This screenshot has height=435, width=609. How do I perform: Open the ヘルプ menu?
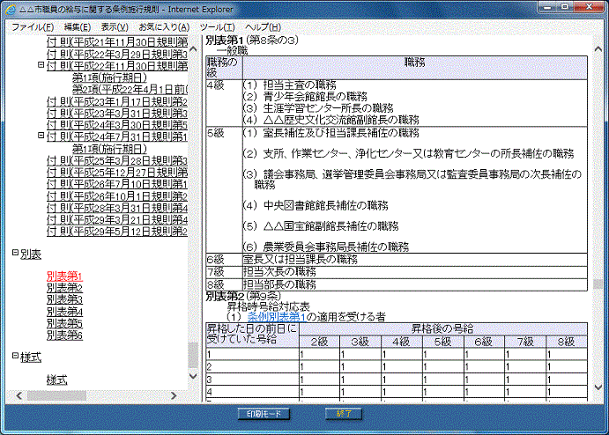coord(263,27)
